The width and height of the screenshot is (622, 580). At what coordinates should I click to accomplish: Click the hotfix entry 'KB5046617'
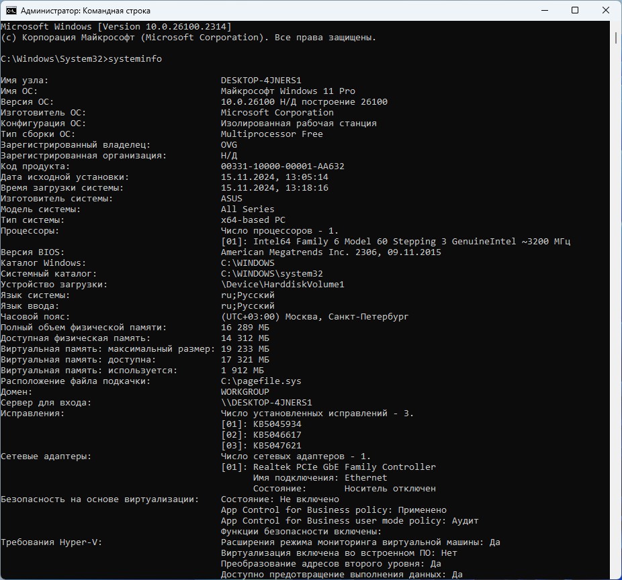click(277, 434)
